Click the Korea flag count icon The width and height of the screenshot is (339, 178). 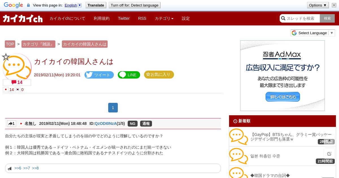[18, 90]
